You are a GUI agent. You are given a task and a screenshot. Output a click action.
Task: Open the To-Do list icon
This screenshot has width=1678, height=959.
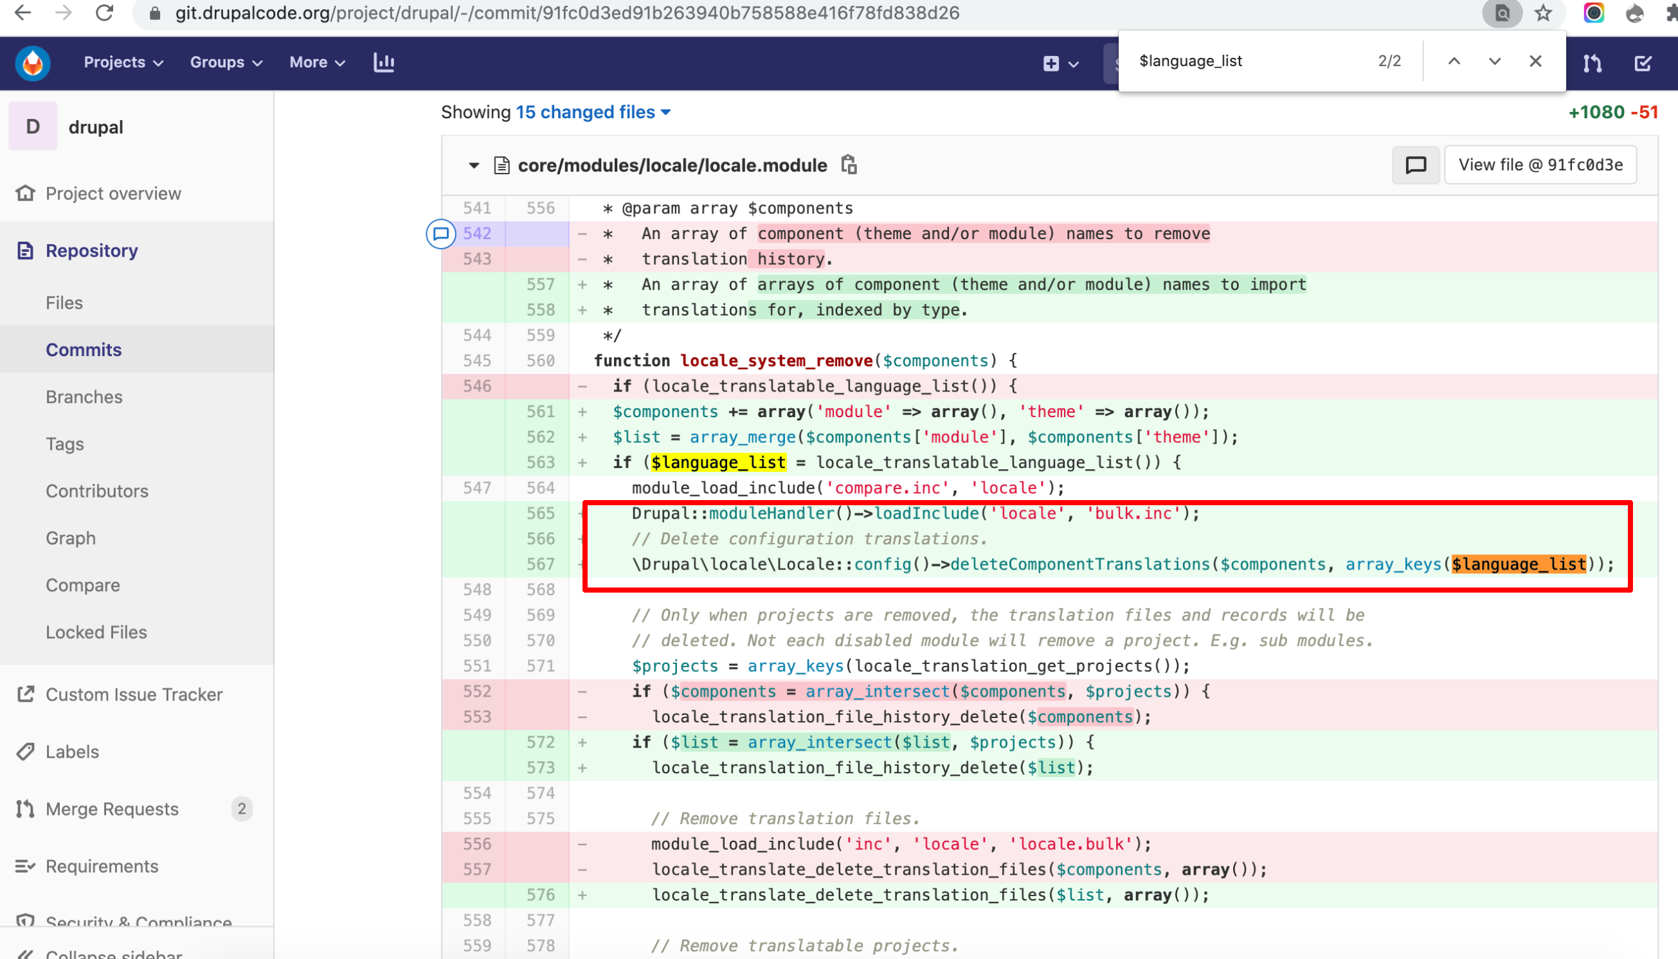[1643, 62]
